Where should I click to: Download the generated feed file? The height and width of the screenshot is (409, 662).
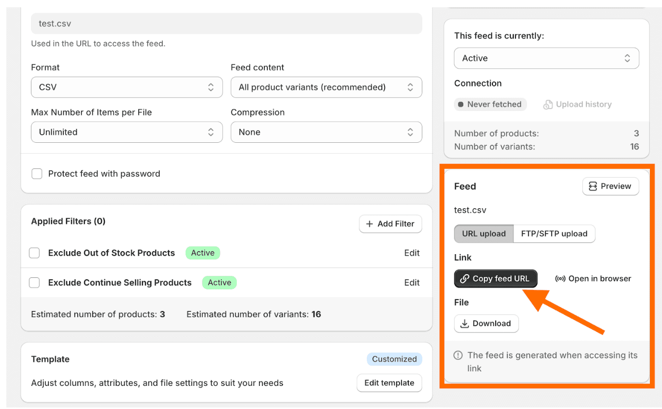486,324
